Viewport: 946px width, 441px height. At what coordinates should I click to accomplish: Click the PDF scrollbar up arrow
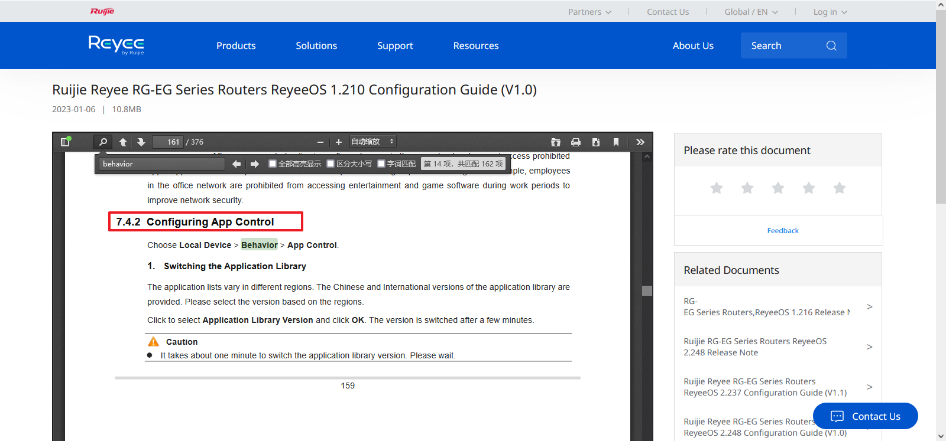coord(647,157)
